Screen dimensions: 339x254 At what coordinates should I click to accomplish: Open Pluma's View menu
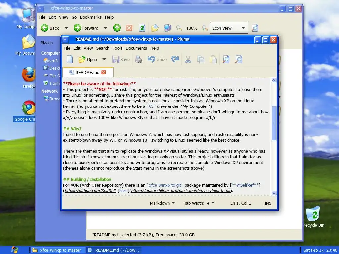pyautogui.click(x=88, y=48)
